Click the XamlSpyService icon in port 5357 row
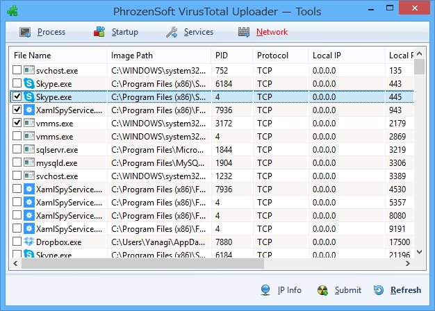This screenshot has width=435, height=311. coord(29,202)
